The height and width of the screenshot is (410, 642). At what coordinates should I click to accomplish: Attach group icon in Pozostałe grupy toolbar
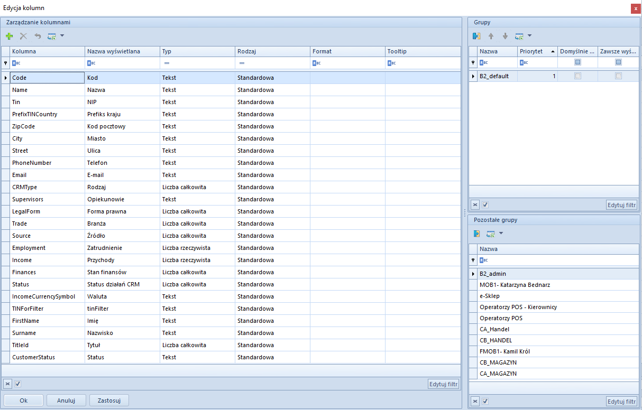click(x=476, y=233)
